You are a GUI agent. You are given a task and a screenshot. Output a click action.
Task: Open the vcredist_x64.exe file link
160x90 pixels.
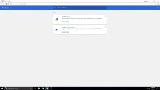[66, 17]
